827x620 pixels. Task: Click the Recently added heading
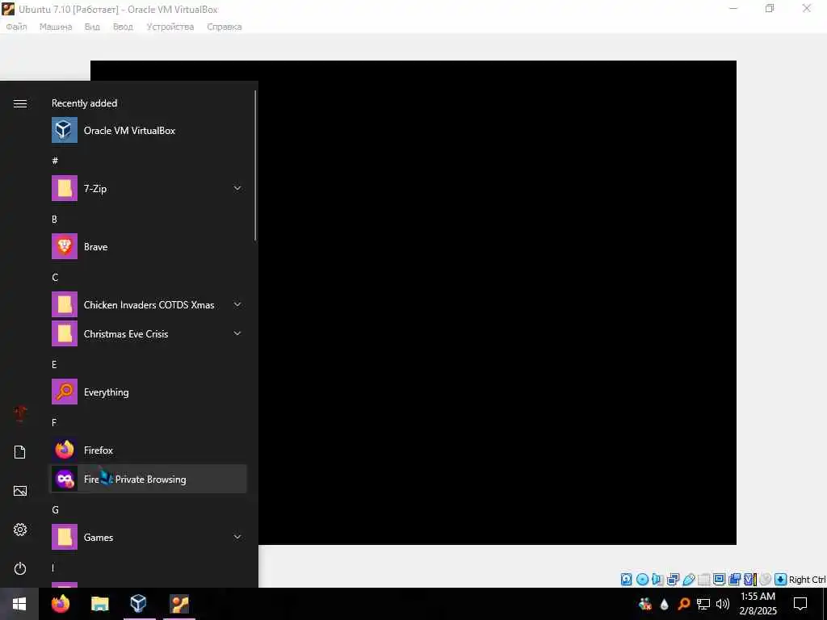tap(84, 103)
